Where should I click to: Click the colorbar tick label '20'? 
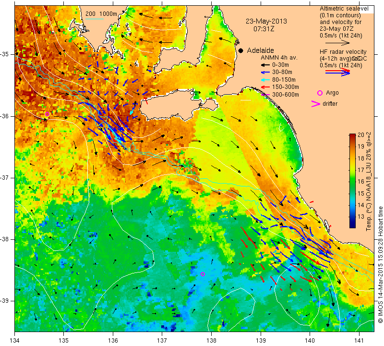coord(361,135)
